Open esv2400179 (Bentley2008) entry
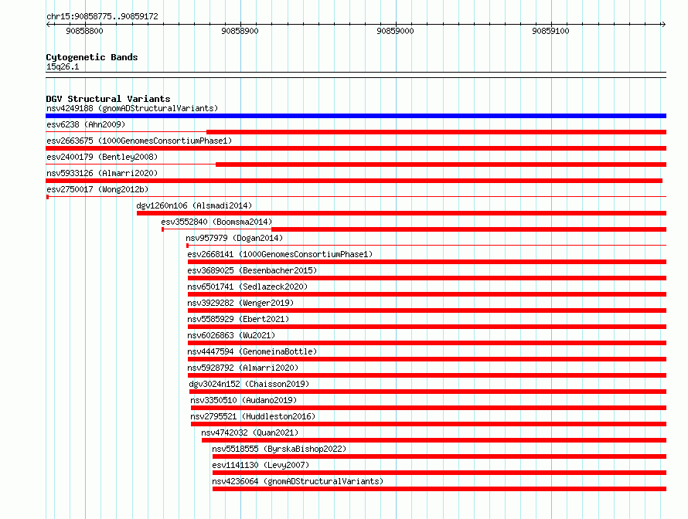 (102, 157)
